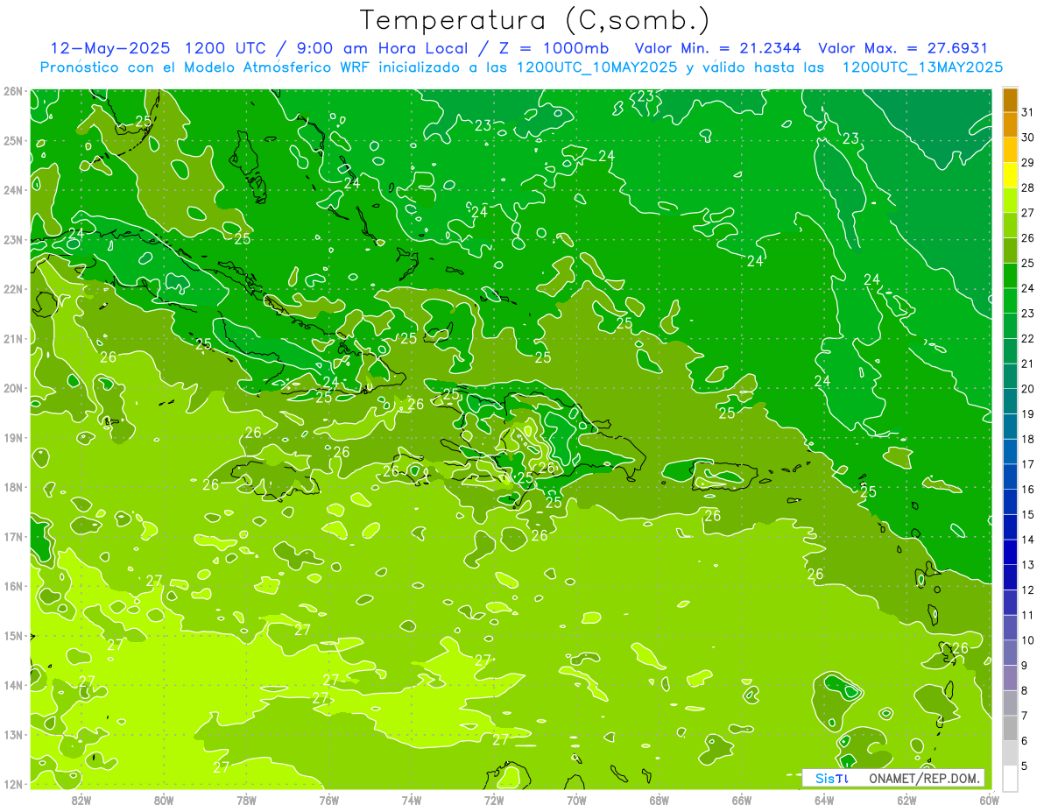Click the "11" label on color scale

click(x=1027, y=615)
